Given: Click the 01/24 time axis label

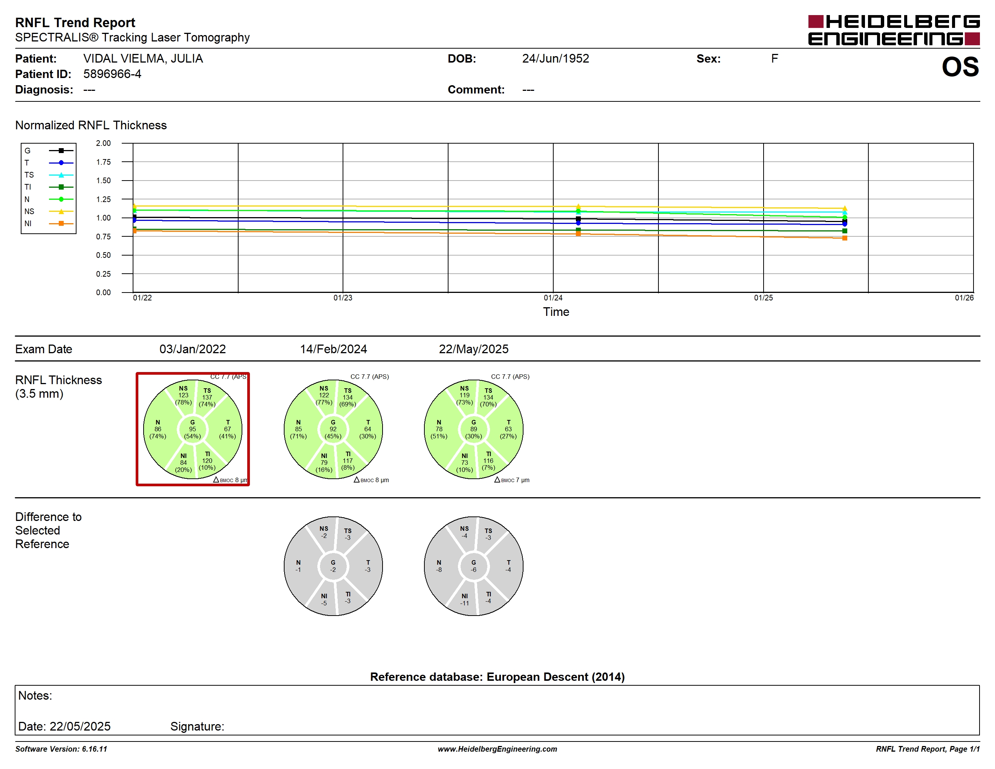Looking at the screenshot, I should (x=553, y=298).
